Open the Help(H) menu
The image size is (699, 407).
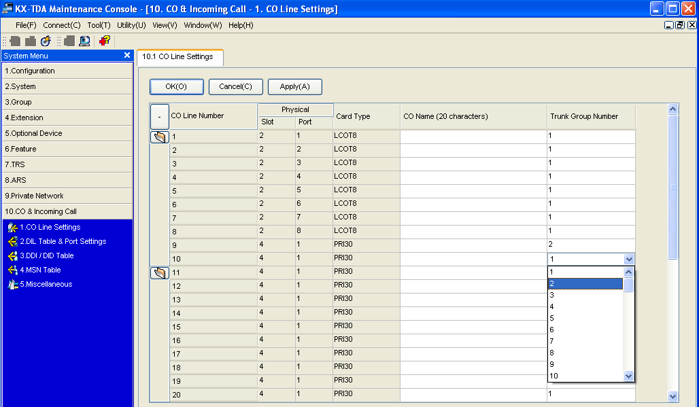pyautogui.click(x=241, y=25)
